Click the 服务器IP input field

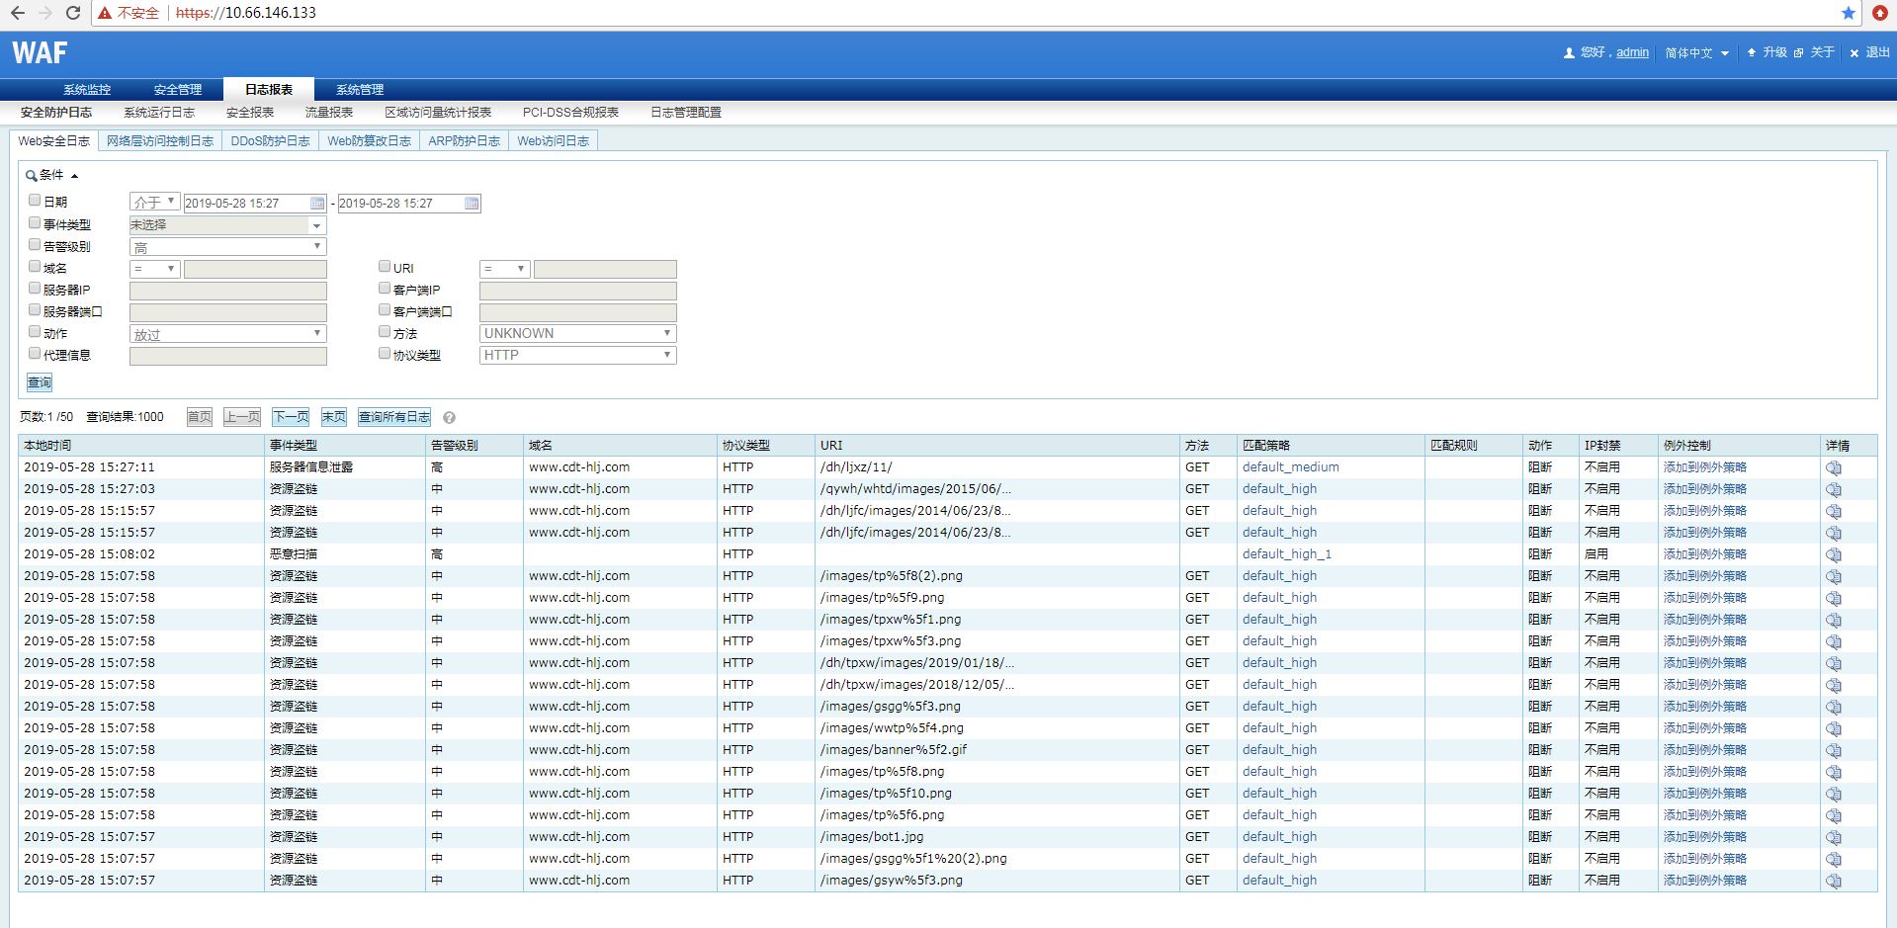click(x=227, y=291)
